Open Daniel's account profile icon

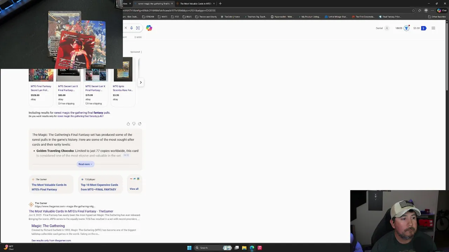point(387,28)
